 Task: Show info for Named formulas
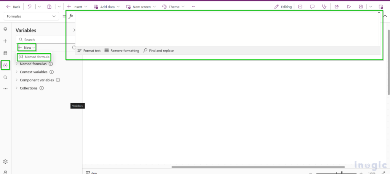pyautogui.click(x=51, y=64)
